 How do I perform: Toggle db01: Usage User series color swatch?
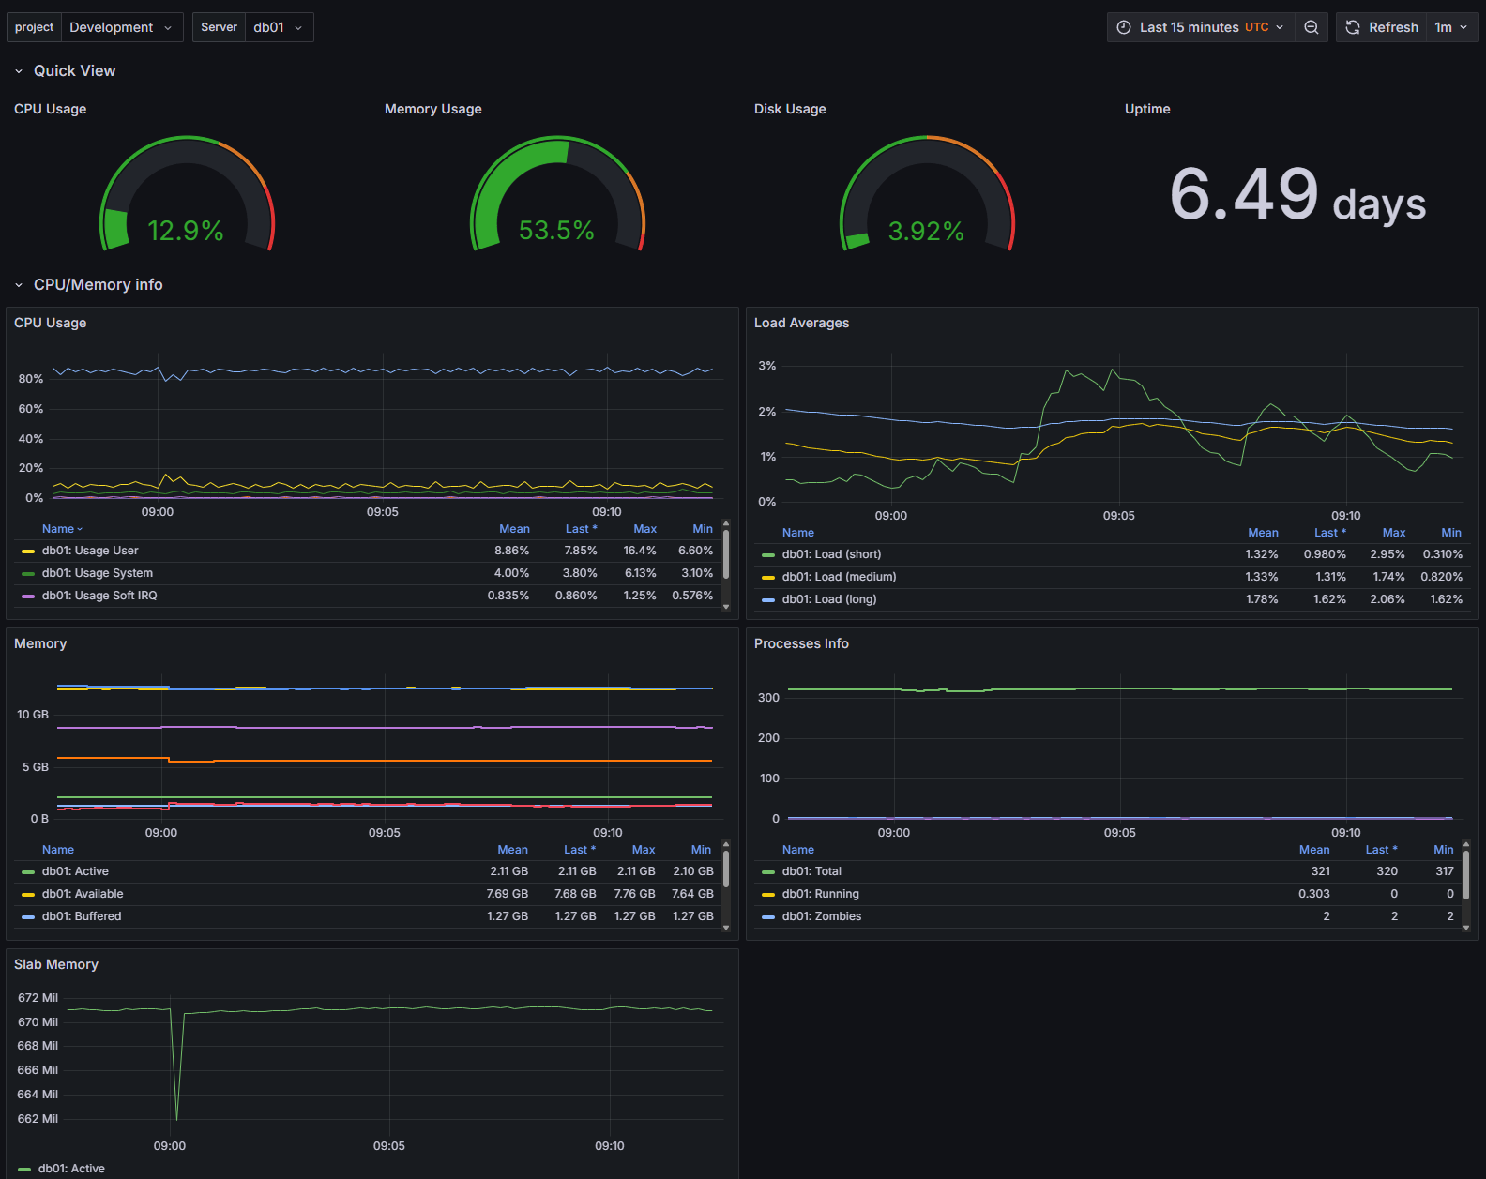click(28, 552)
